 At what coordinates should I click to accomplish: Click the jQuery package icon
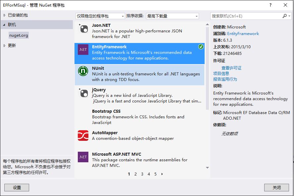[x=83, y=93]
